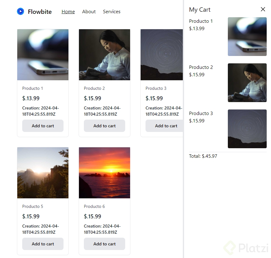Click the ocean sunset product image

[x=105, y=173]
